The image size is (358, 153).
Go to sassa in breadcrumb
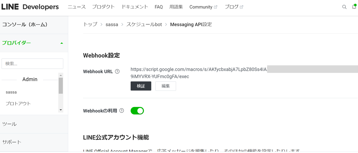[x=112, y=24]
